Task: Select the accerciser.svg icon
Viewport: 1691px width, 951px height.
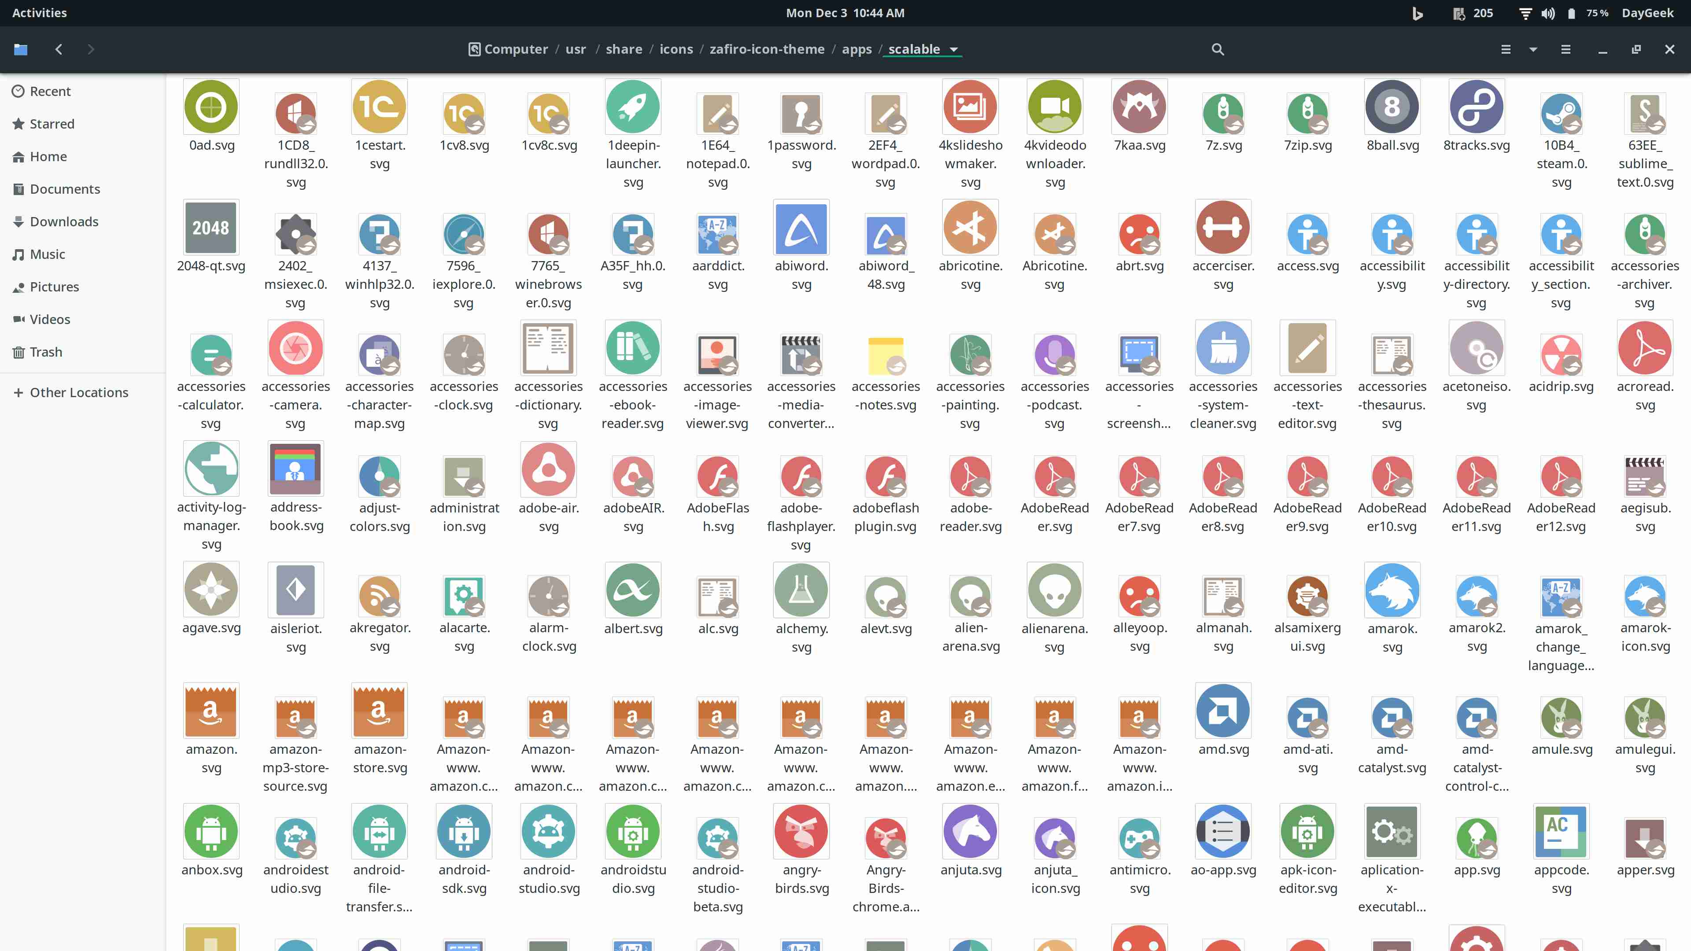Action: pos(1223,228)
